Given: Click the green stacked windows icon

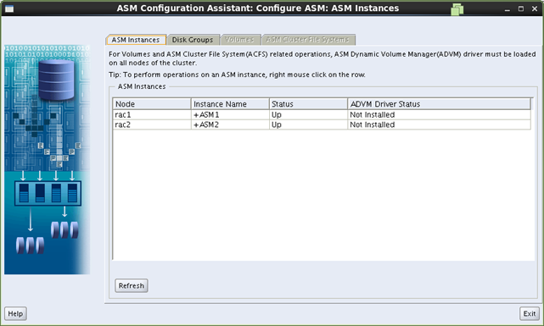Looking at the screenshot, I should pos(457,9).
